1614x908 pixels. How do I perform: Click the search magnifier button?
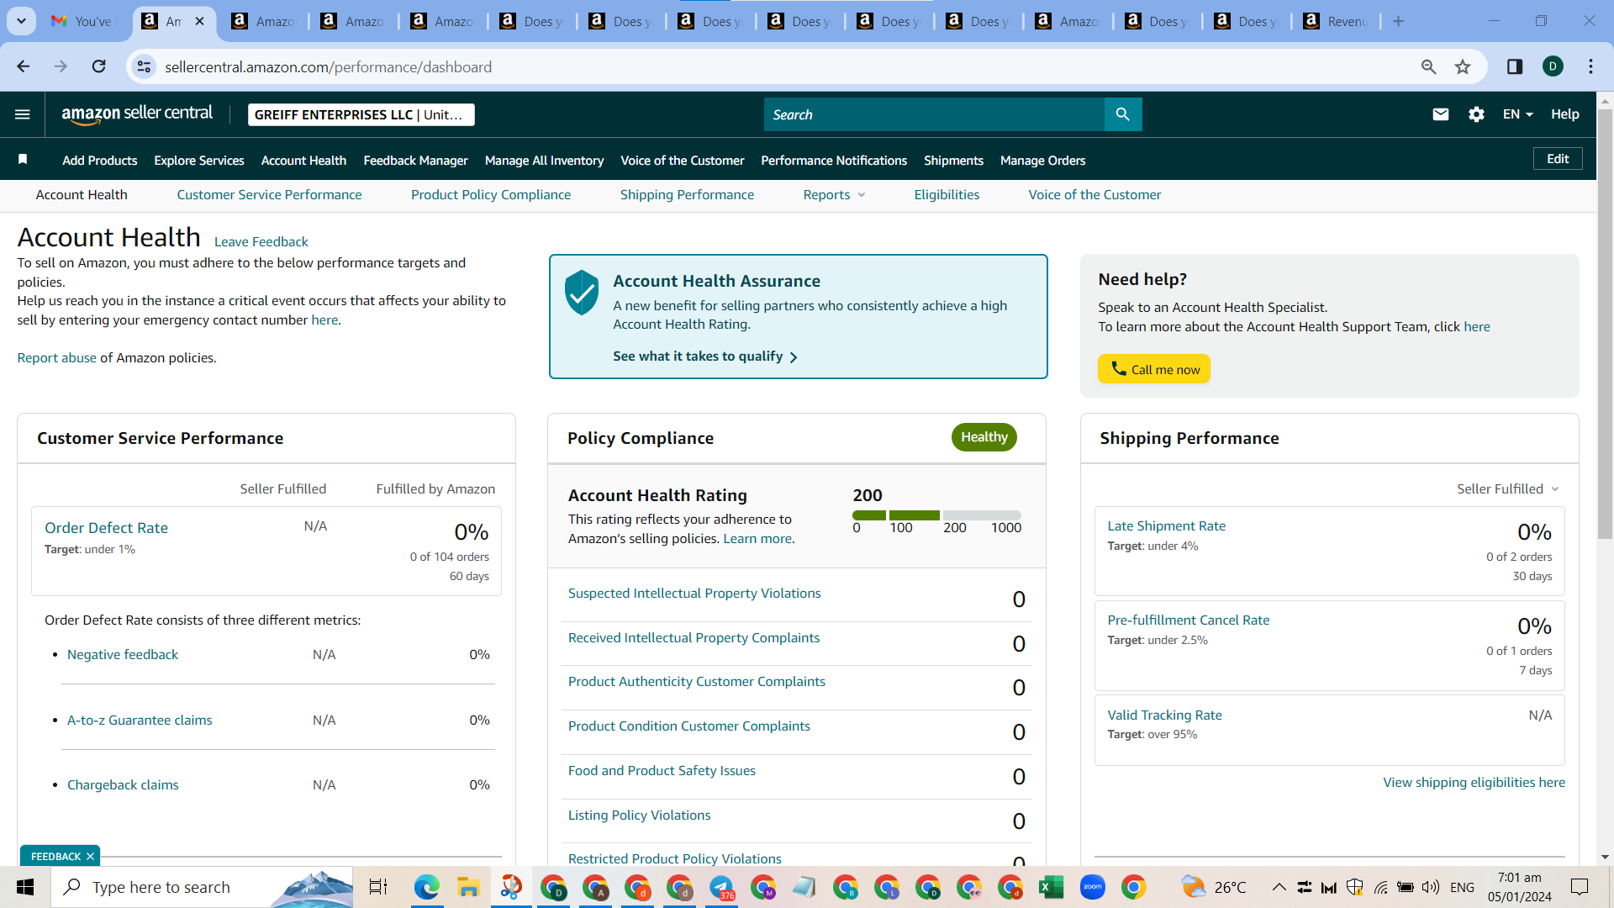1123,114
